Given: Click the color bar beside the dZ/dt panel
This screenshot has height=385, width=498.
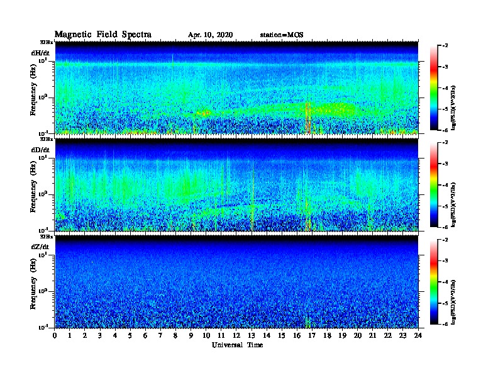Looking at the screenshot, I should 434,282.
